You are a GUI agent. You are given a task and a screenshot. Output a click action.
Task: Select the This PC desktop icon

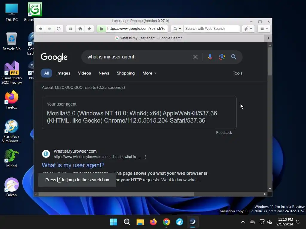click(x=12, y=12)
